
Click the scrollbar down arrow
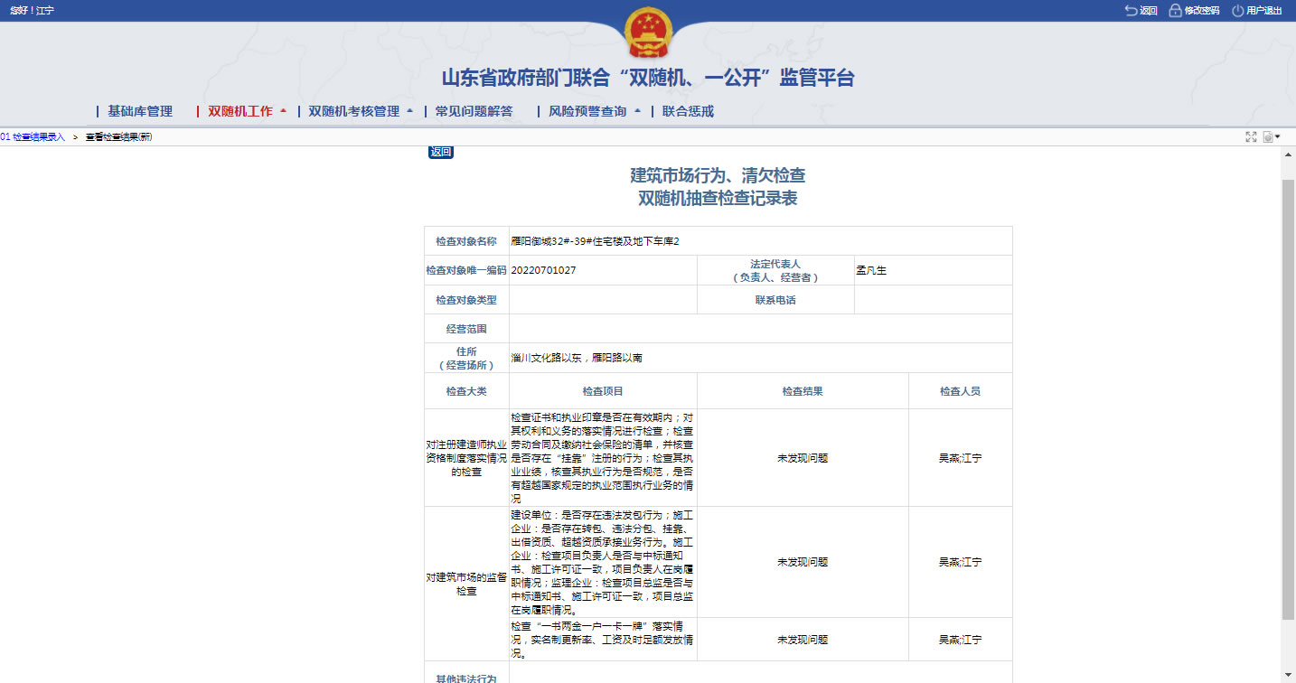pyautogui.click(x=1289, y=675)
